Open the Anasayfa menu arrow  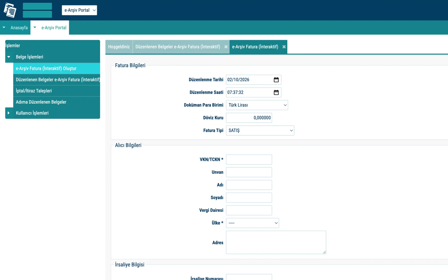coord(4,27)
